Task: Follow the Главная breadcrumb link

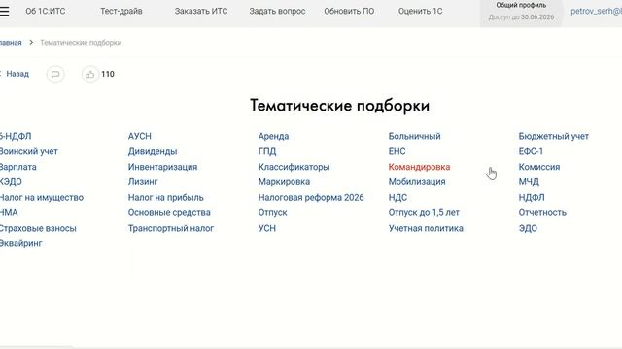Action: click(x=11, y=43)
